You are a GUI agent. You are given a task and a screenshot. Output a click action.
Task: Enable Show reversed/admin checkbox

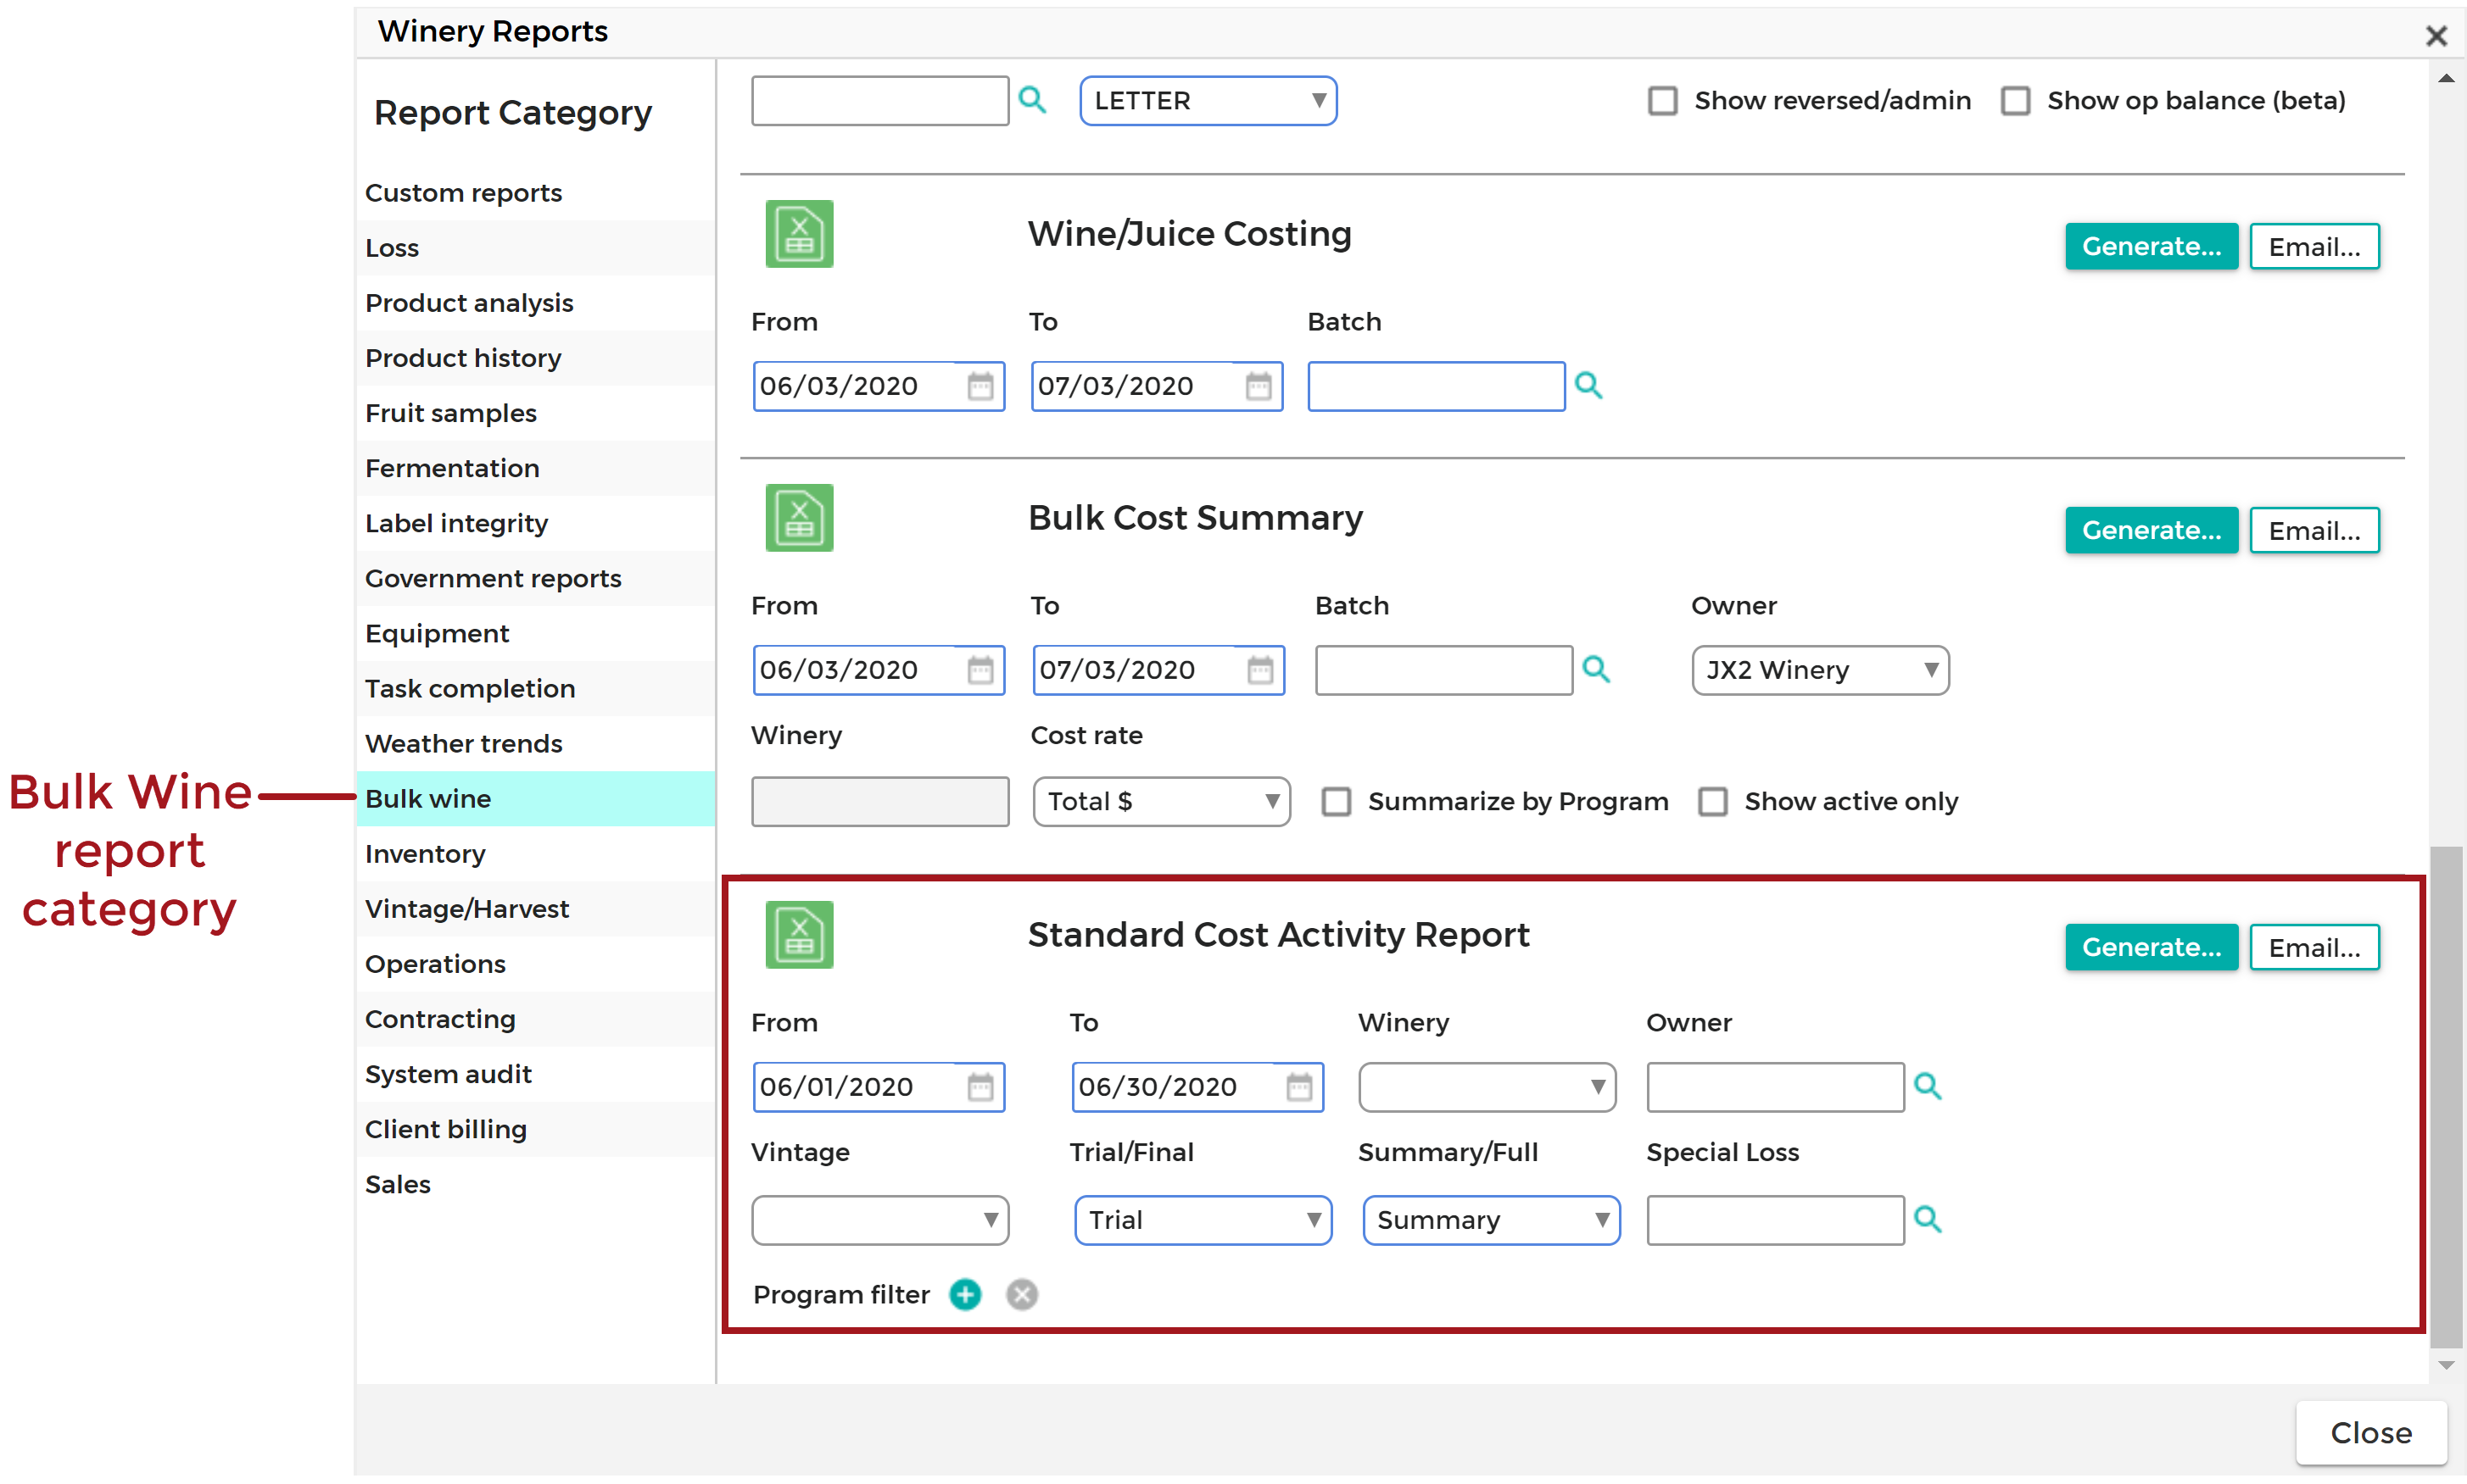click(1663, 100)
